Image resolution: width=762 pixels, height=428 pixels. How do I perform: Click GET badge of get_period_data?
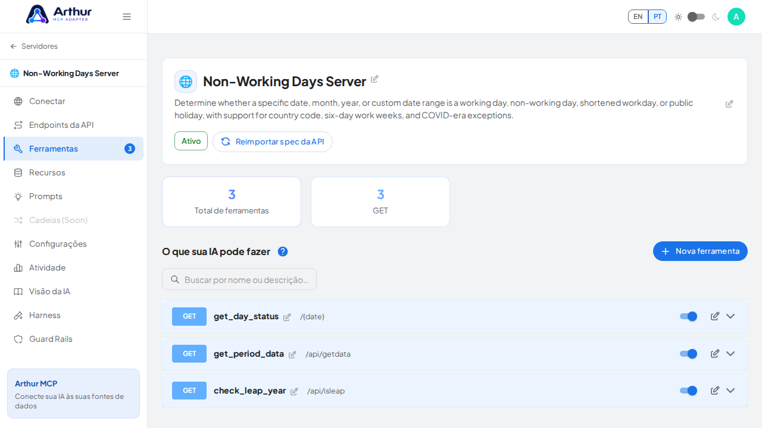click(189, 354)
